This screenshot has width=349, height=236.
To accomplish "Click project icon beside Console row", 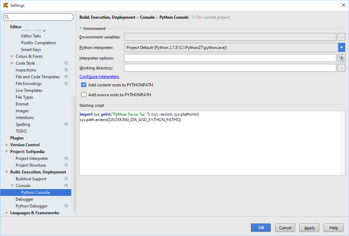I will pyautogui.click(x=66, y=185).
